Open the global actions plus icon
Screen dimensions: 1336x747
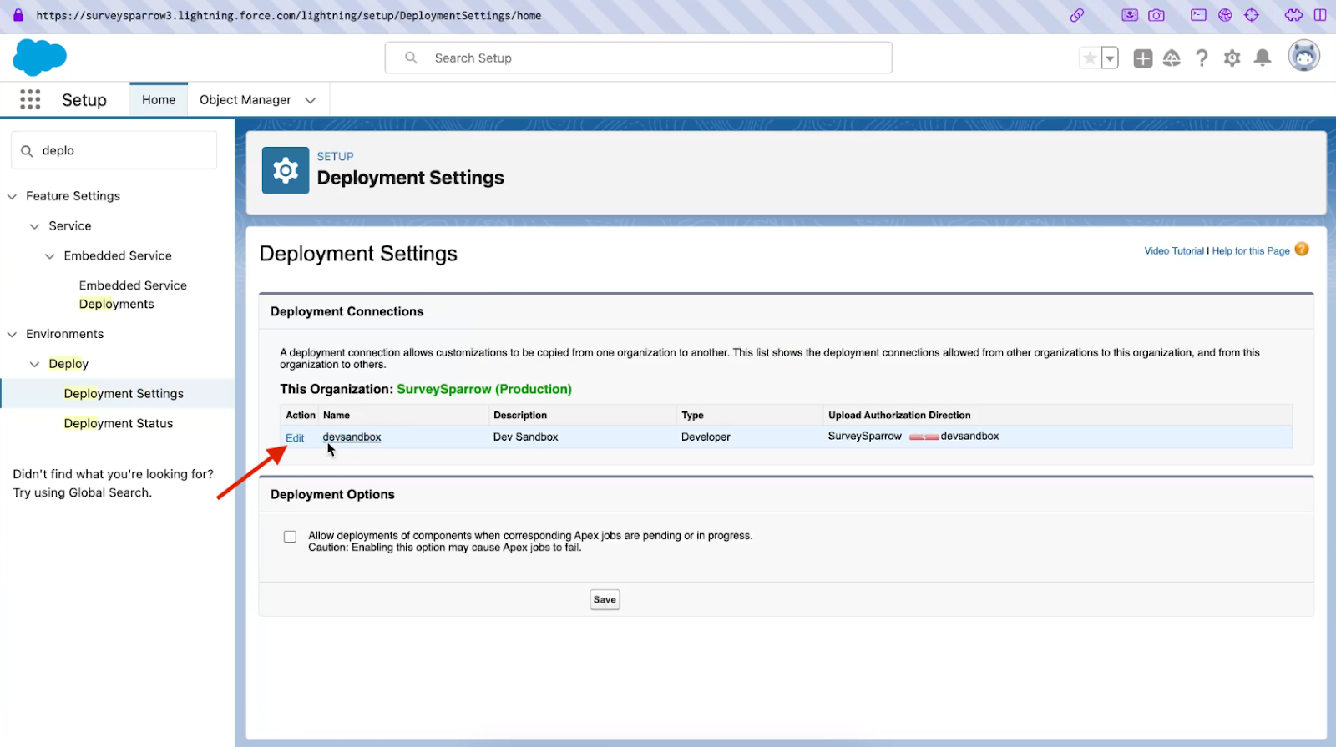pyautogui.click(x=1142, y=58)
